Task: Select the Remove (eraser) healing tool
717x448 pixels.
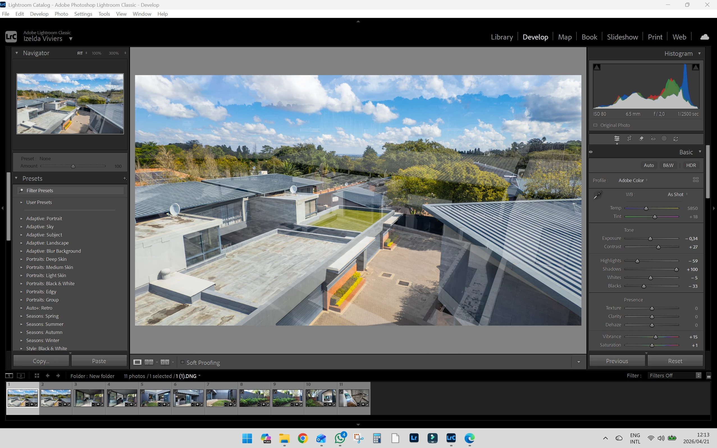Action: pyautogui.click(x=641, y=139)
